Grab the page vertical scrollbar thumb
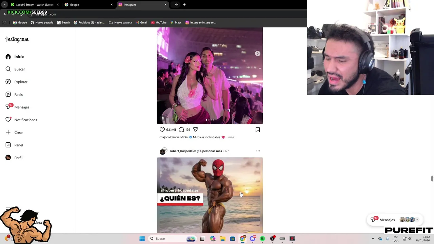This screenshot has width=434, height=244. 432,179
